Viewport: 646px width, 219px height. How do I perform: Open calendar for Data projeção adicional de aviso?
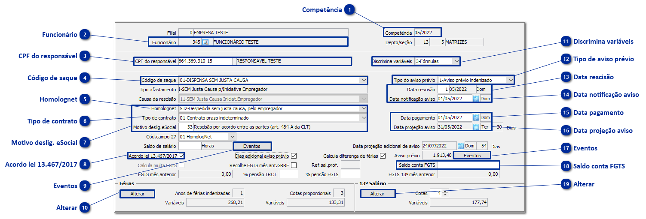pyautogui.click(x=460, y=146)
